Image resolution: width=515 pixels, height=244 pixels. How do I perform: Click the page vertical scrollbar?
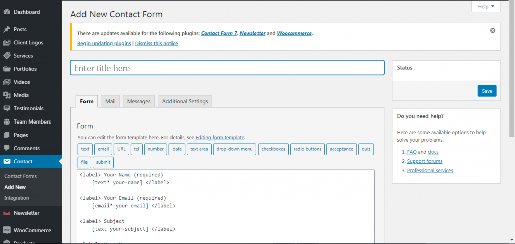512,69
